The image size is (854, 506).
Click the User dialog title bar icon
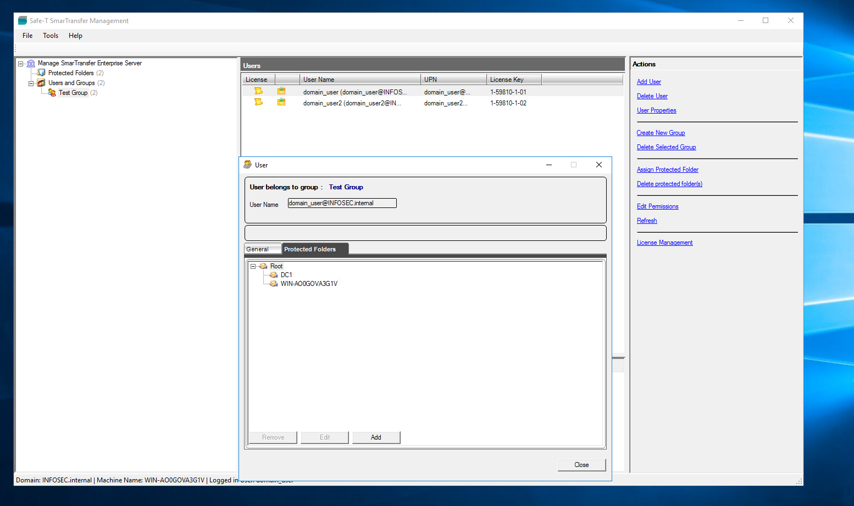(248, 165)
